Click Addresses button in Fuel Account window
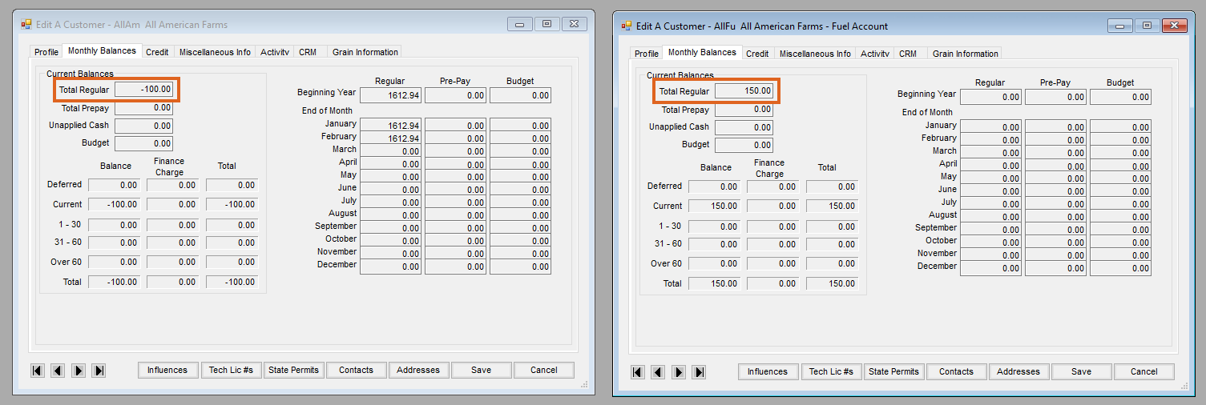 click(1018, 371)
